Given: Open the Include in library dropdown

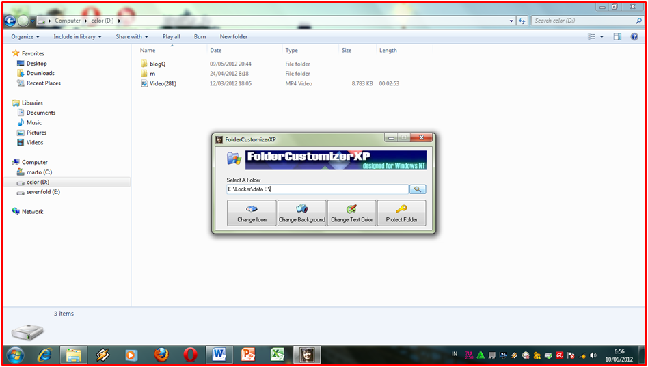Looking at the screenshot, I should point(78,37).
